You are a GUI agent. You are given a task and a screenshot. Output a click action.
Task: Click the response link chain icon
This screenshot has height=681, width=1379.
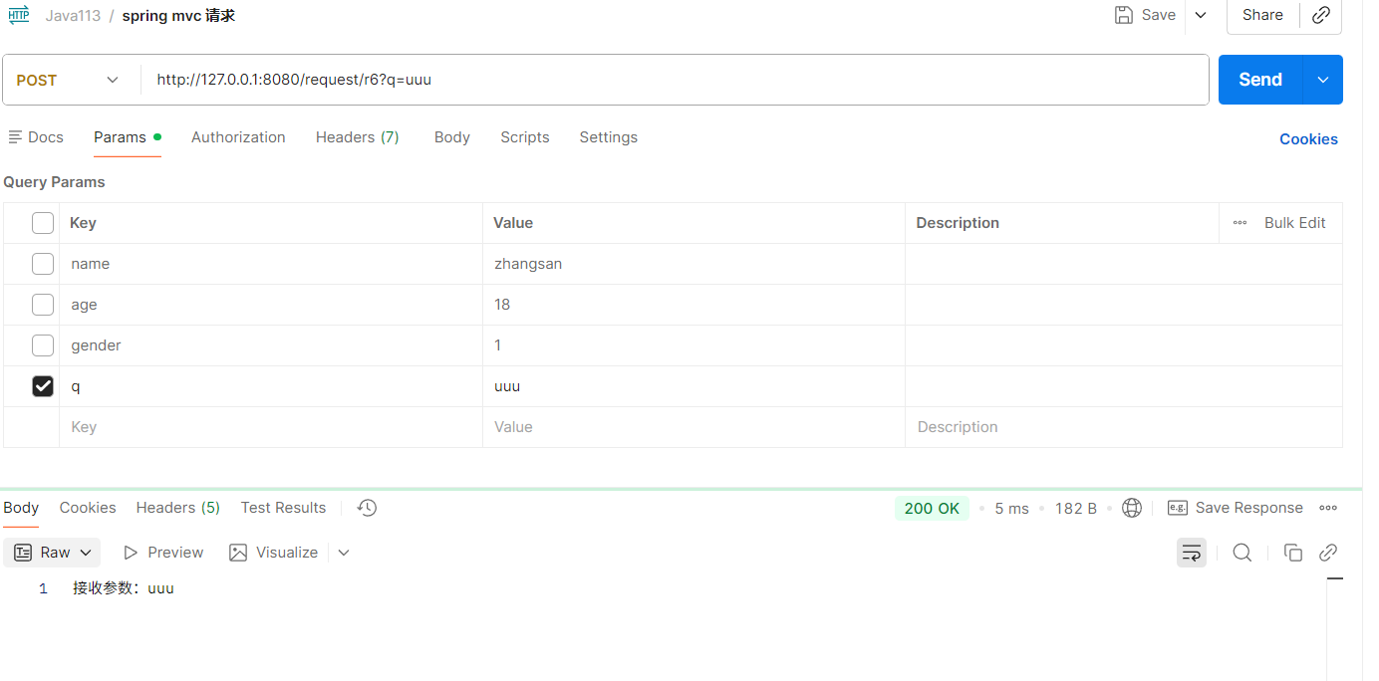click(x=1328, y=553)
